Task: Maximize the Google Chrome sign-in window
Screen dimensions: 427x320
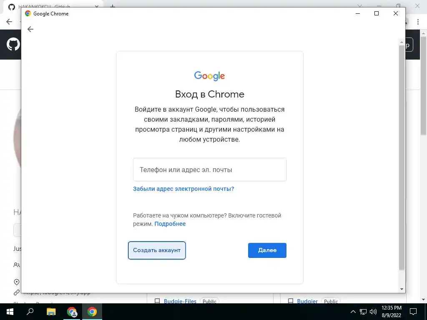Action: 377,13
